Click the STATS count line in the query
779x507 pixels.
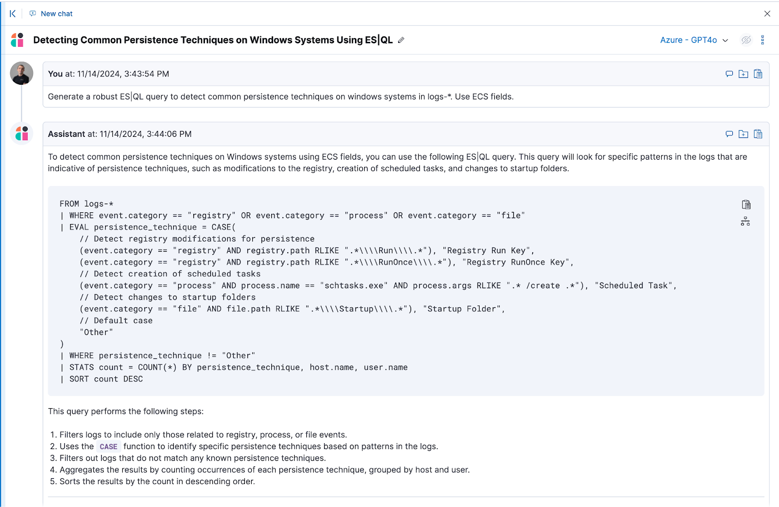(x=234, y=368)
